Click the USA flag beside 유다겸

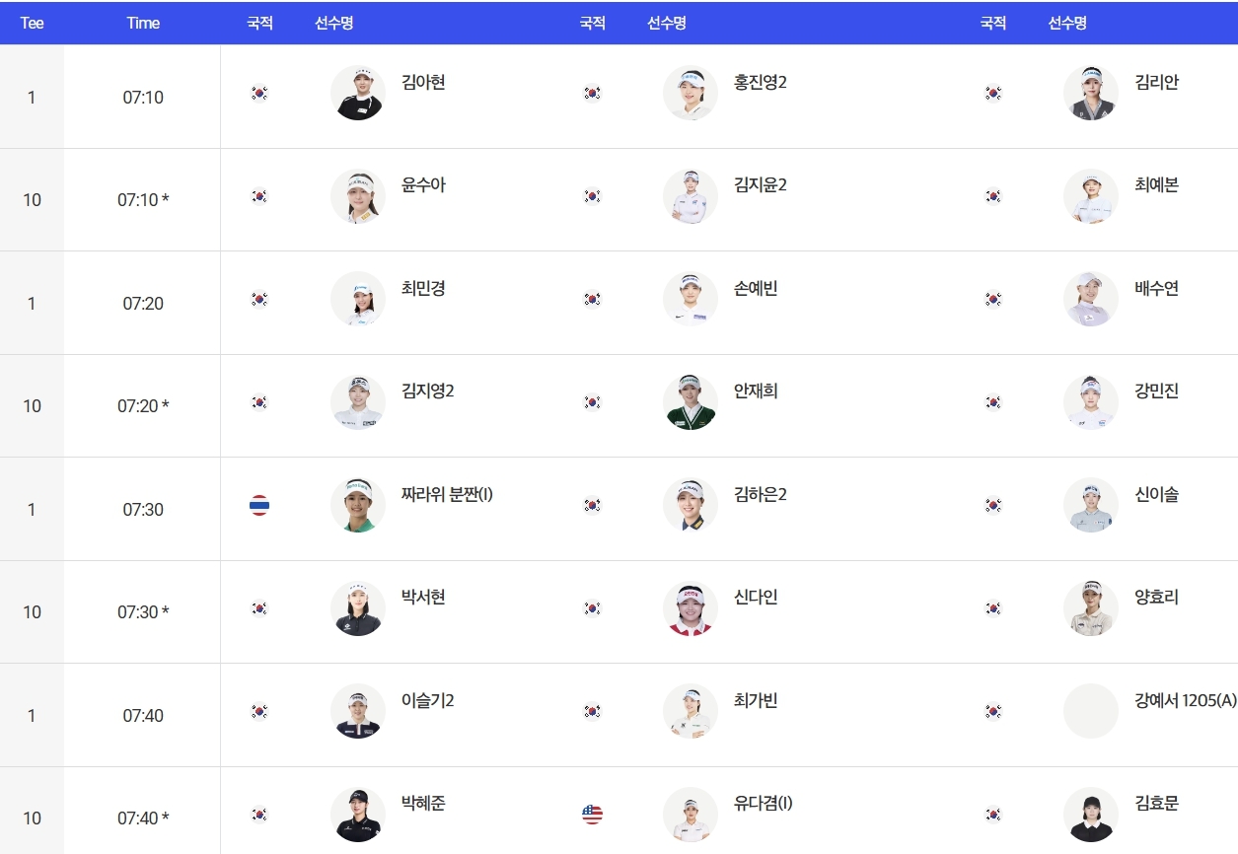592,815
